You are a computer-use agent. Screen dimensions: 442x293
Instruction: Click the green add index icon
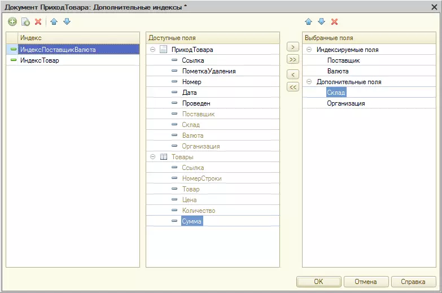(x=12, y=21)
